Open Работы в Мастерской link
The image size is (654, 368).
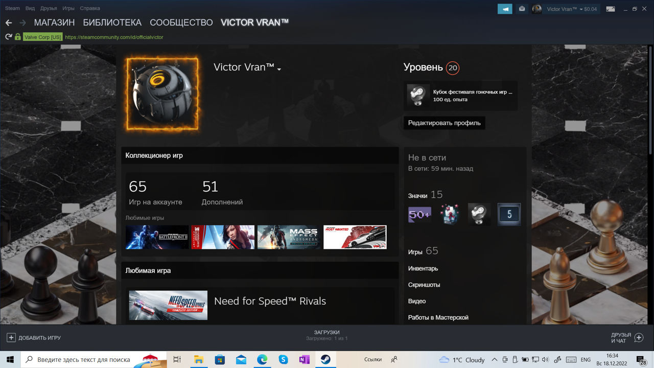(x=438, y=317)
